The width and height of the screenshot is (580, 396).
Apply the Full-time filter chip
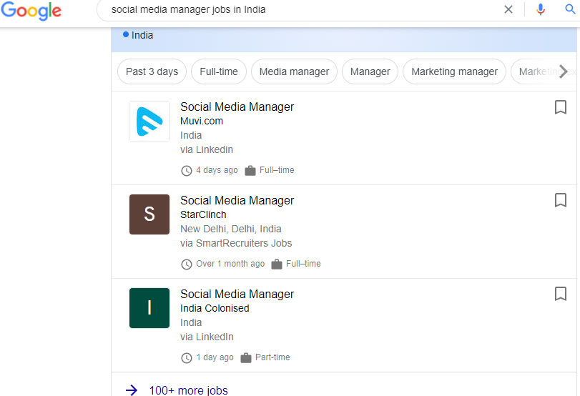[x=219, y=71]
